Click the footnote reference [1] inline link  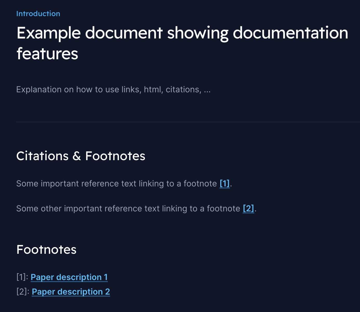[x=224, y=183]
